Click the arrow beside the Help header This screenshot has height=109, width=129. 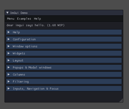(x=9, y=32)
